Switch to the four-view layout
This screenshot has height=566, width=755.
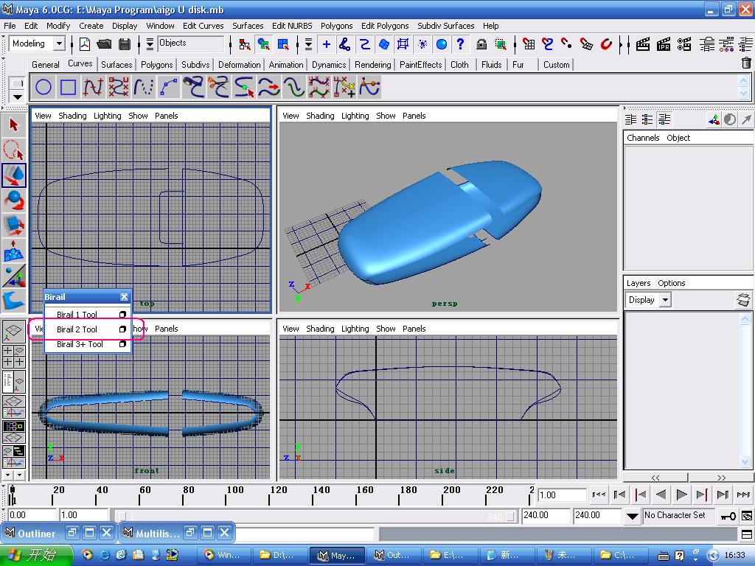pyautogui.click(x=13, y=356)
